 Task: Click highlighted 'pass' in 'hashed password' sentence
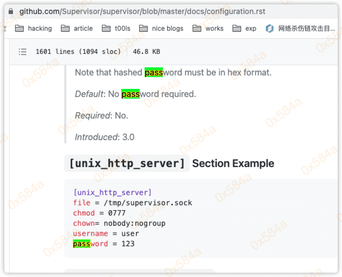click(x=154, y=72)
